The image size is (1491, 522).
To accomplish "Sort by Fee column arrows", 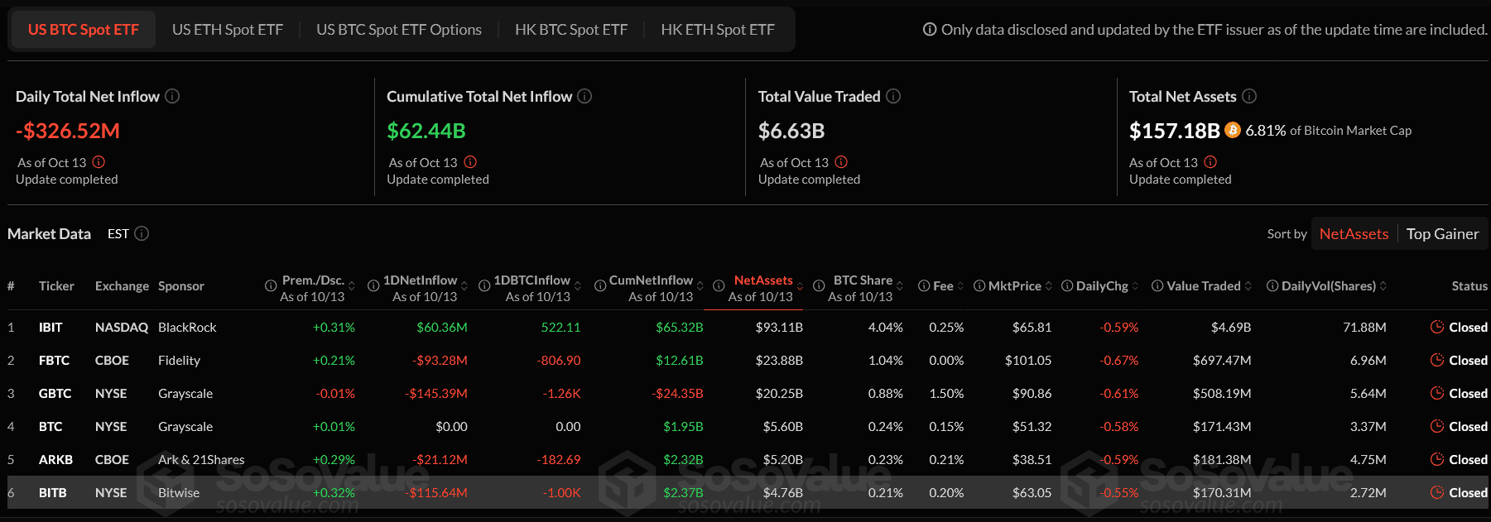I will [960, 286].
